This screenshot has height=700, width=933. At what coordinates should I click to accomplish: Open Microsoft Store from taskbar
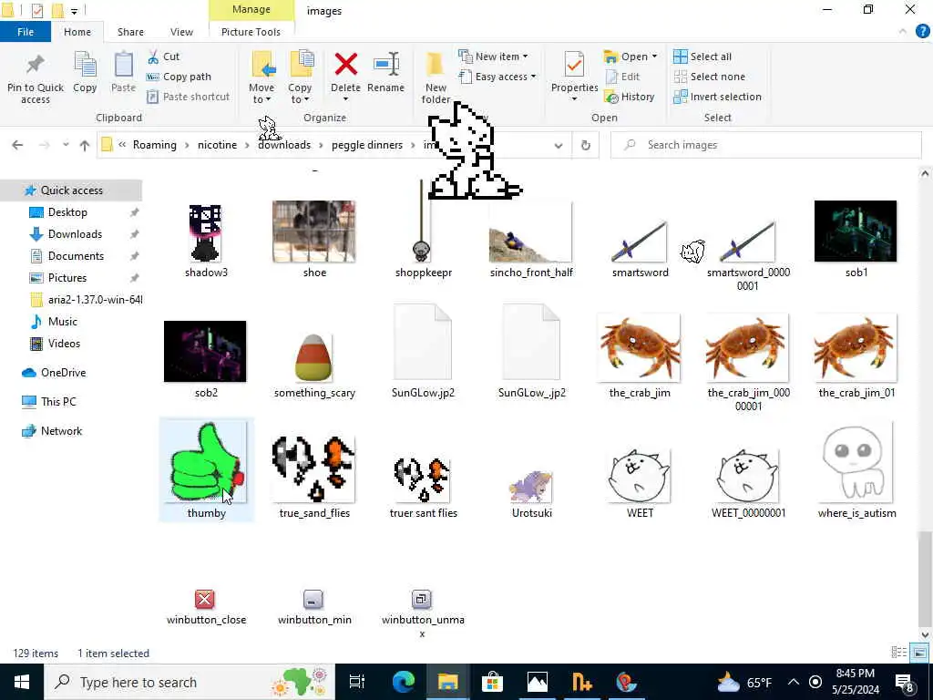click(x=492, y=682)
